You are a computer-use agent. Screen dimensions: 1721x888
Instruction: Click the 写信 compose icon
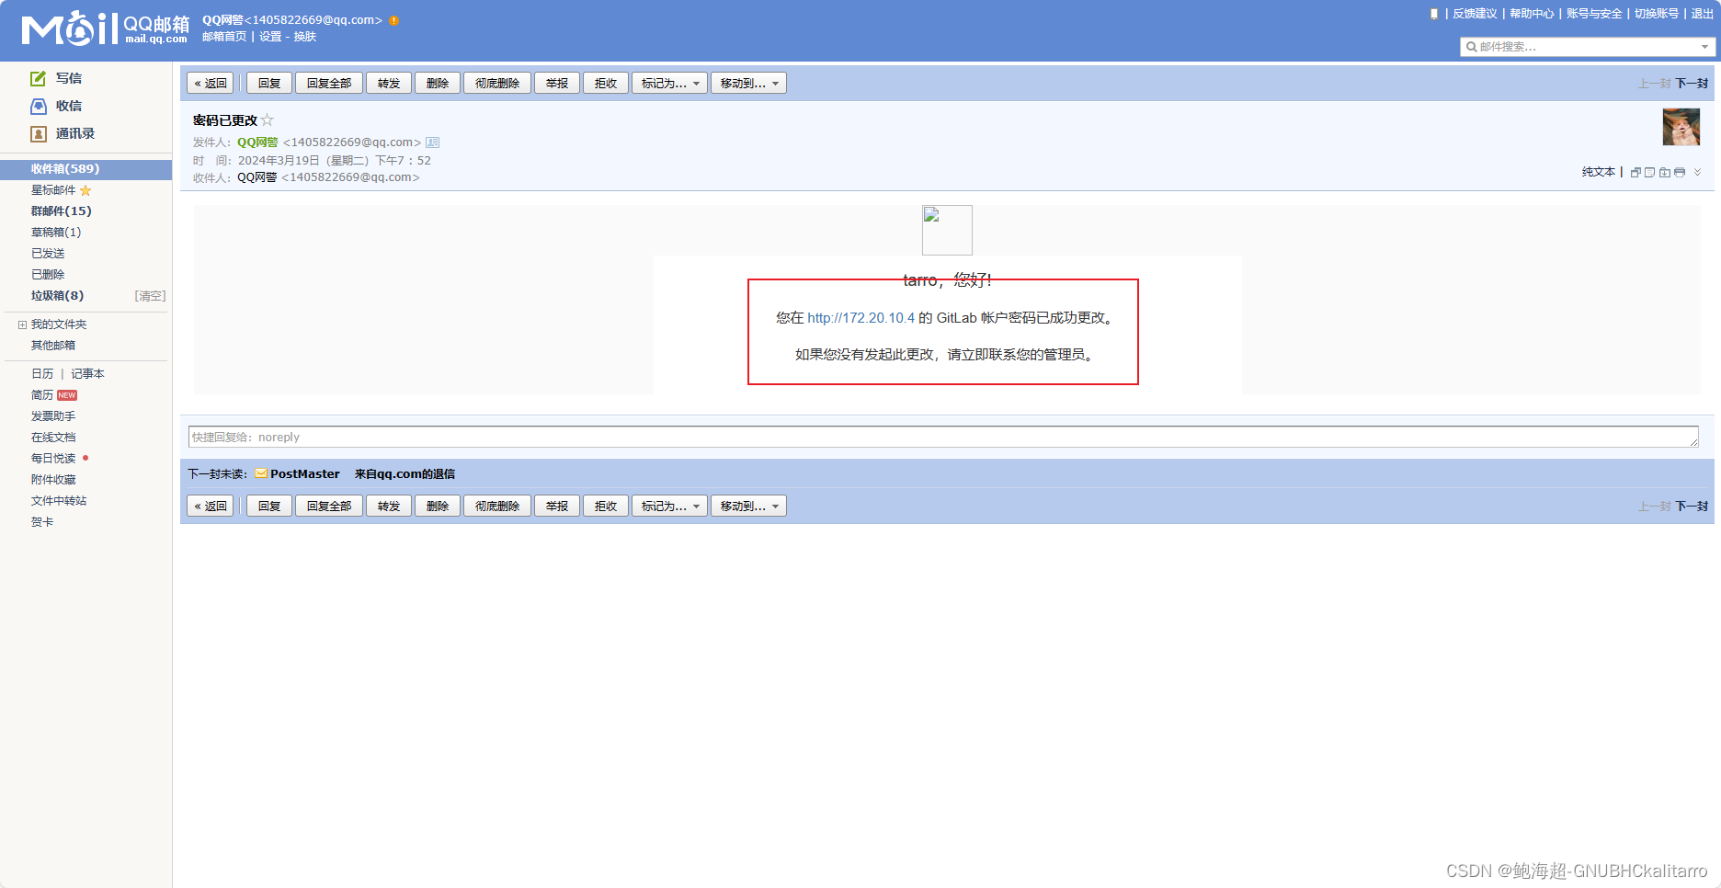pyautogui.click(x=38, y=78)
